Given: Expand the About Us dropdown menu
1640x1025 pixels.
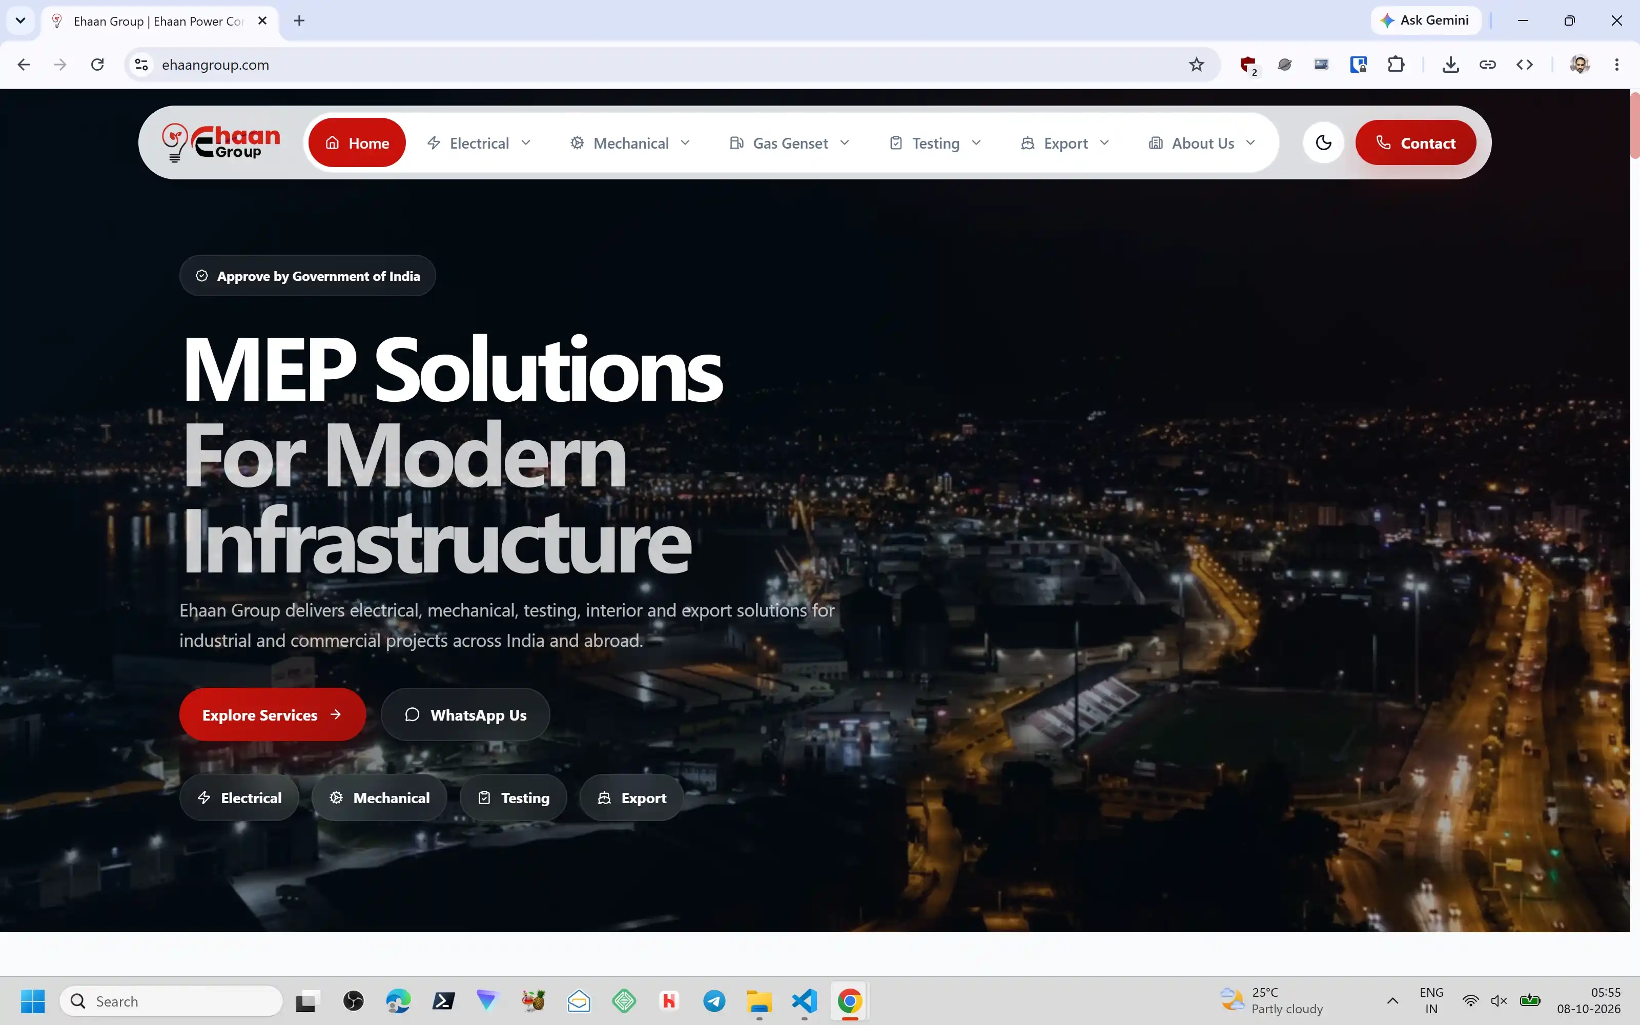Looking at the screenshot, I should (x=1203, y=143).
